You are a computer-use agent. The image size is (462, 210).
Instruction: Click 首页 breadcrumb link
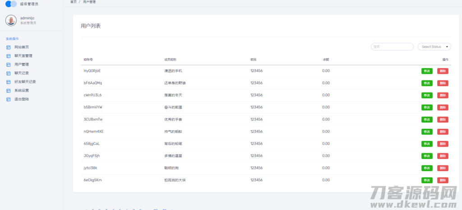click(73, 2)
